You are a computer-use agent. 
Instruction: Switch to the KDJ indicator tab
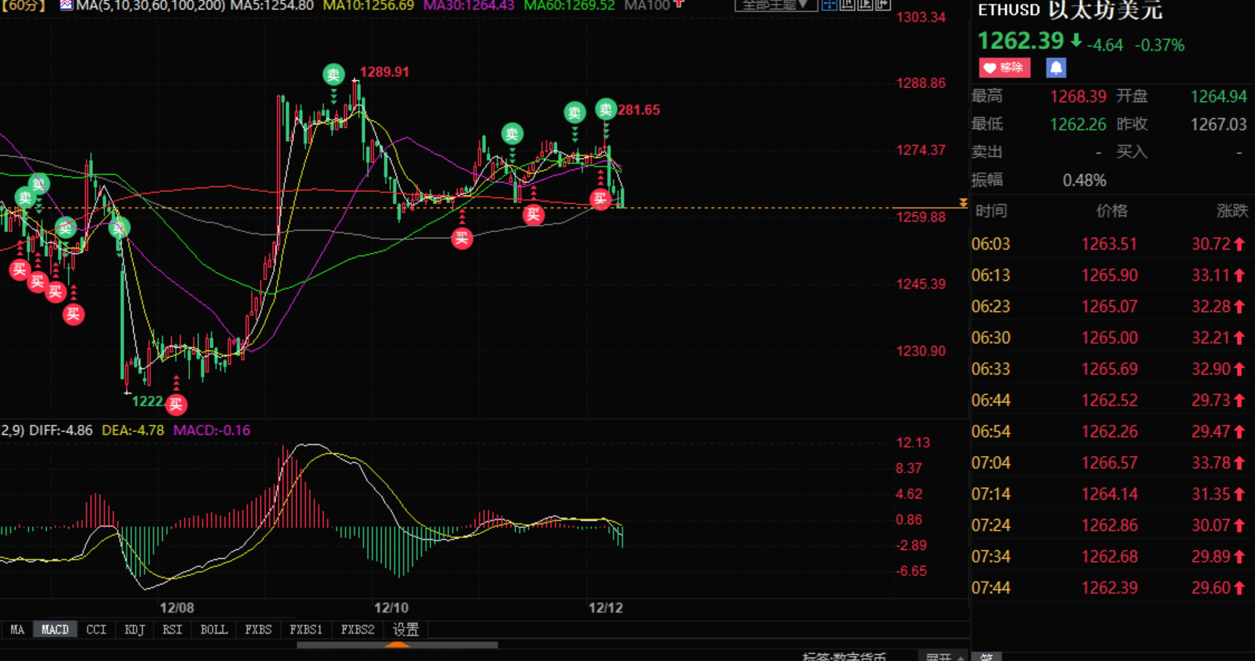point(135,630)
